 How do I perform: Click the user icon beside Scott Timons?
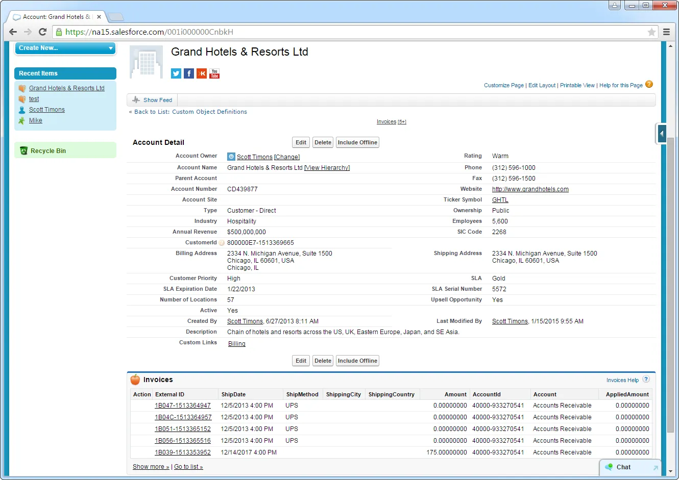click(231, 157)
